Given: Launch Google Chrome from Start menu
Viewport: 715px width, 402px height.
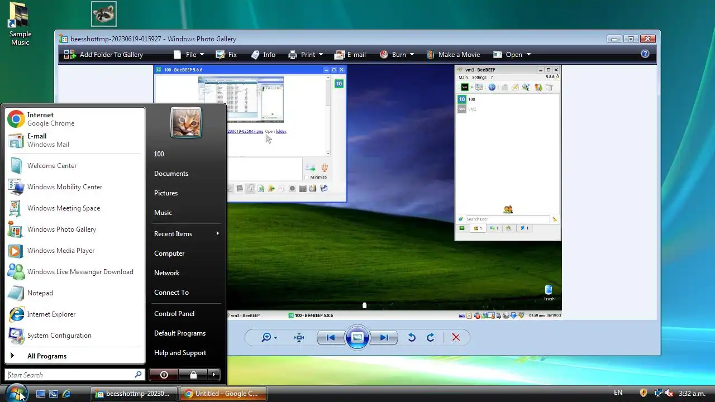Looking at the screenshot, I should click(x=74, y=119).
